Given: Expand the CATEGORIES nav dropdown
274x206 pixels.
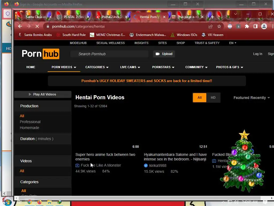Looking at the screenshot, I should 97,67.
